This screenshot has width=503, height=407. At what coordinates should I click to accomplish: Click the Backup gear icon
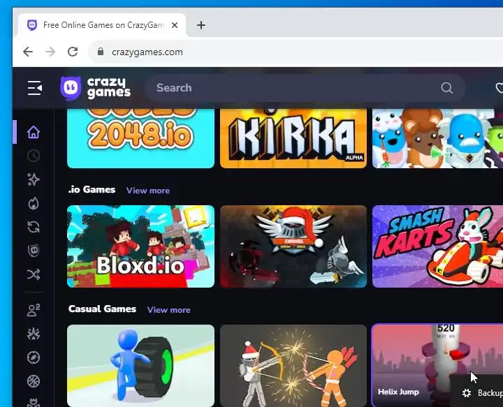[x=467, y=393]
